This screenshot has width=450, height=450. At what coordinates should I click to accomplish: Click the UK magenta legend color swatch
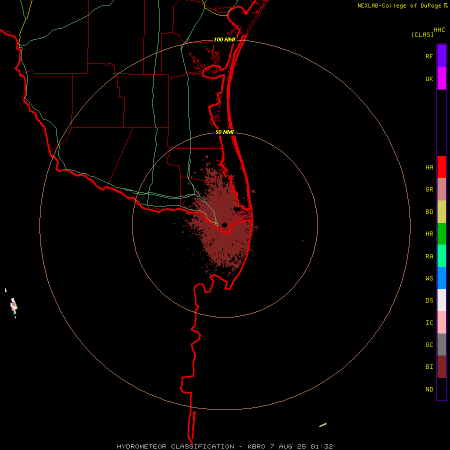click(441, 78)
